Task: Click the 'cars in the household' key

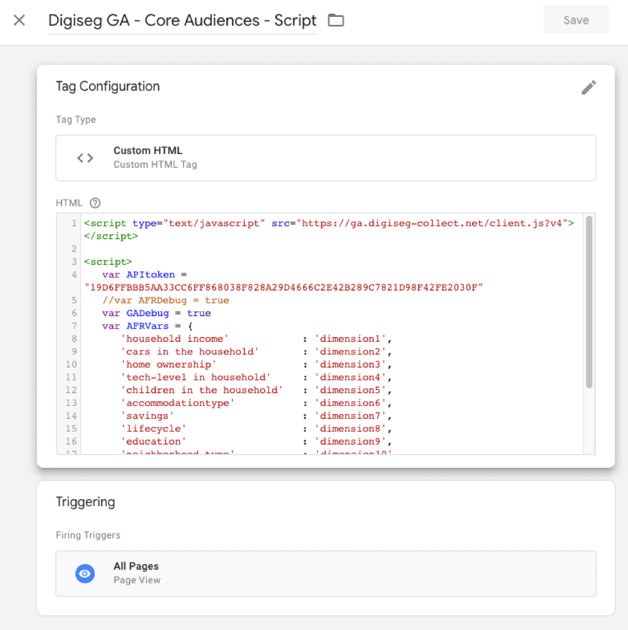Action: pyautogui.click(x=190, y=352)
